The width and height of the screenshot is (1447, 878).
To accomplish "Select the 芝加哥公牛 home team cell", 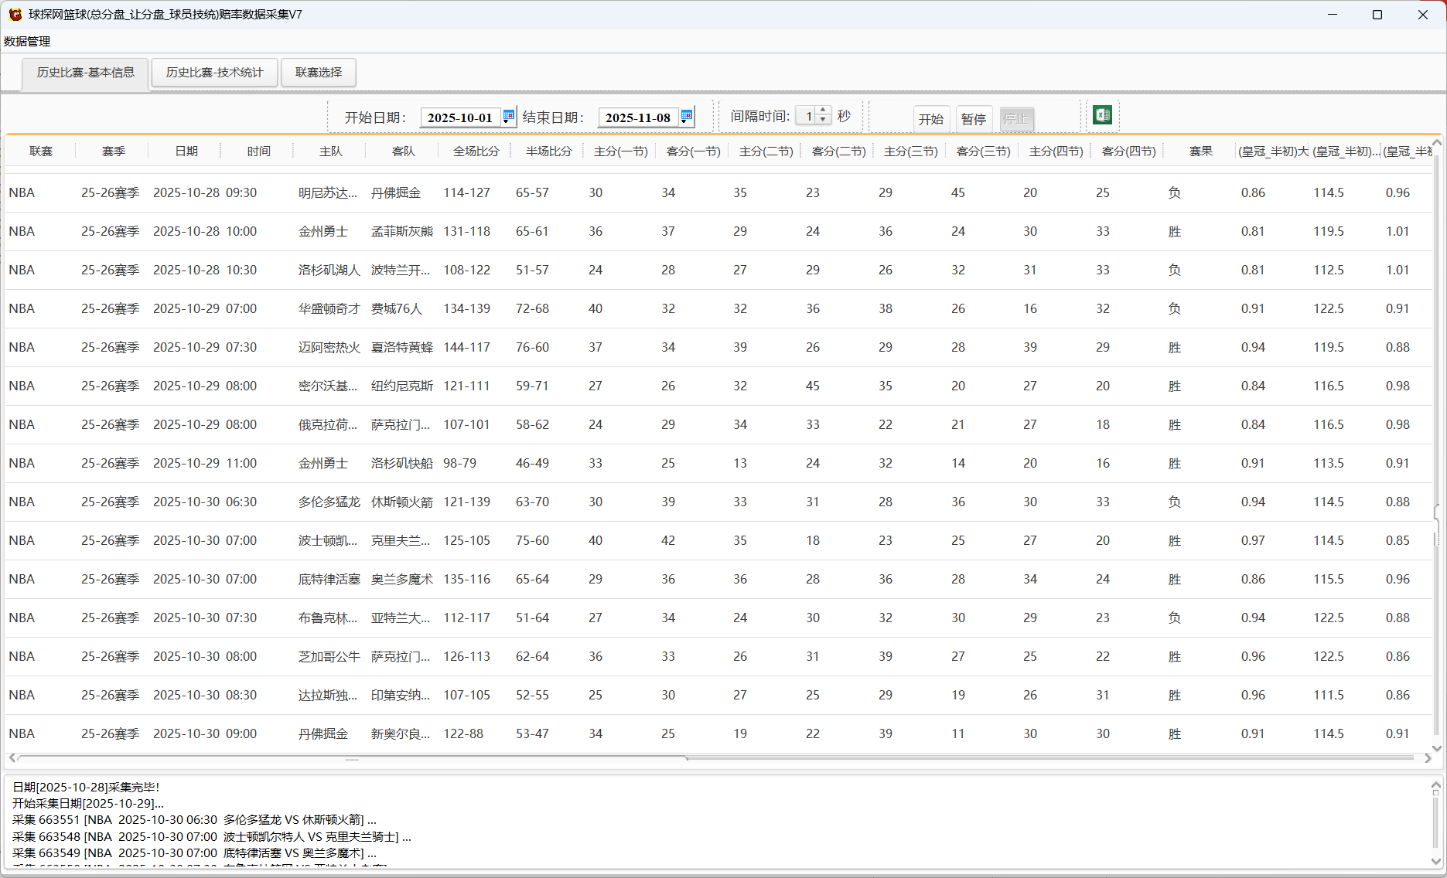I will point(329,656).
